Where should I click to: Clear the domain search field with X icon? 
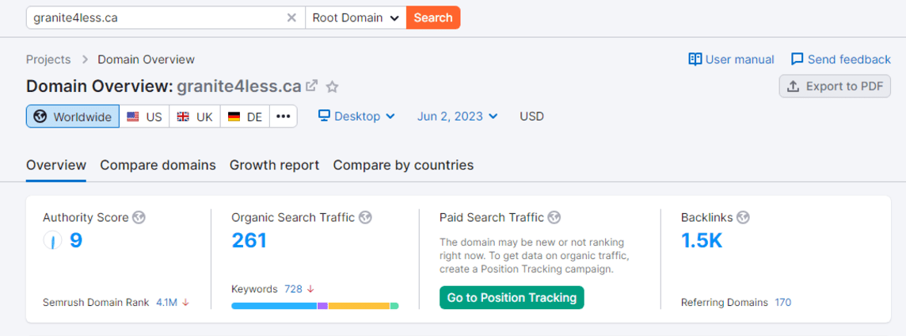pos(291,17)
